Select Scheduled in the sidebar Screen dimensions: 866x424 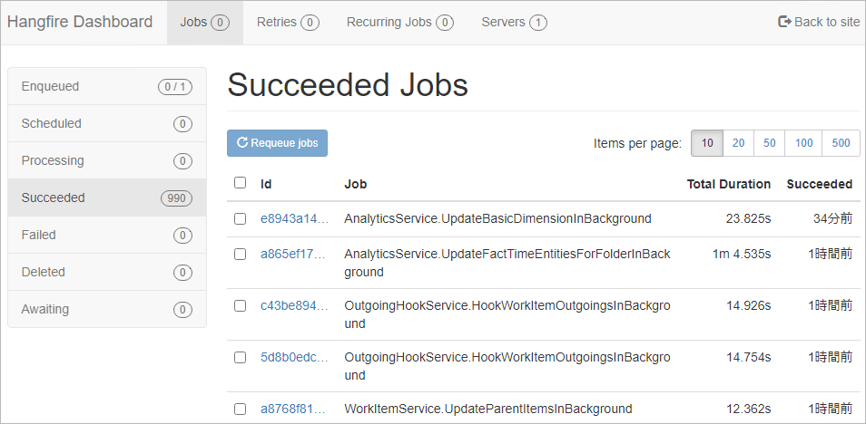[106, 123]
